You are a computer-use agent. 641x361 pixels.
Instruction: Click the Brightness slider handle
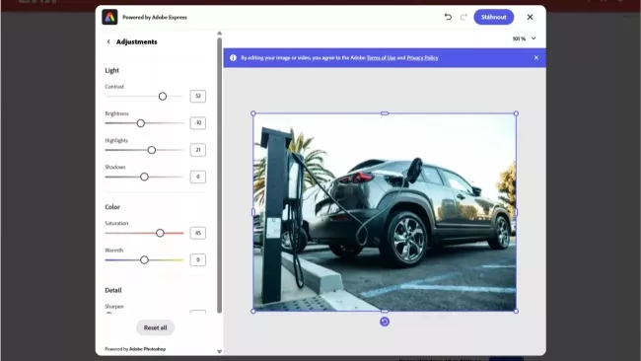coord(141,123)
